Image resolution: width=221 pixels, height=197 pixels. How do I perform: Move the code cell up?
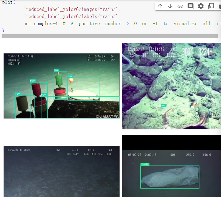coord(160,6)
